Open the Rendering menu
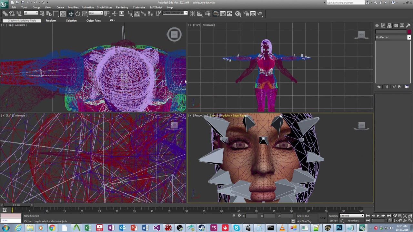Viewport: 413px width, 232px height. tap(122, 7)
